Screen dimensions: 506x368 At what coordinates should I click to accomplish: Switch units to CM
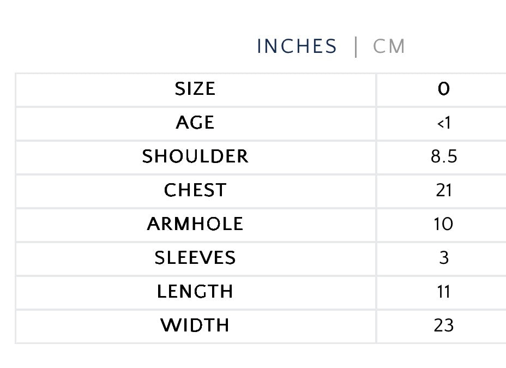(389, 47)
